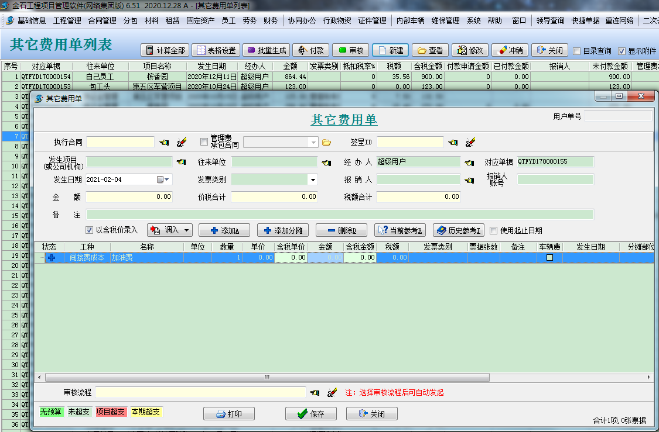Click the clear icon beside 执行合同 field
Screen dimensions: 659x432
click(182, 142)
